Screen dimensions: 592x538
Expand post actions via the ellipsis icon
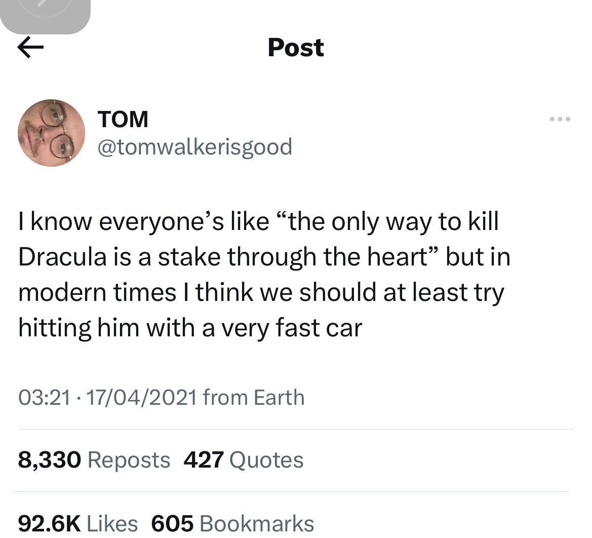pos(560,119)
